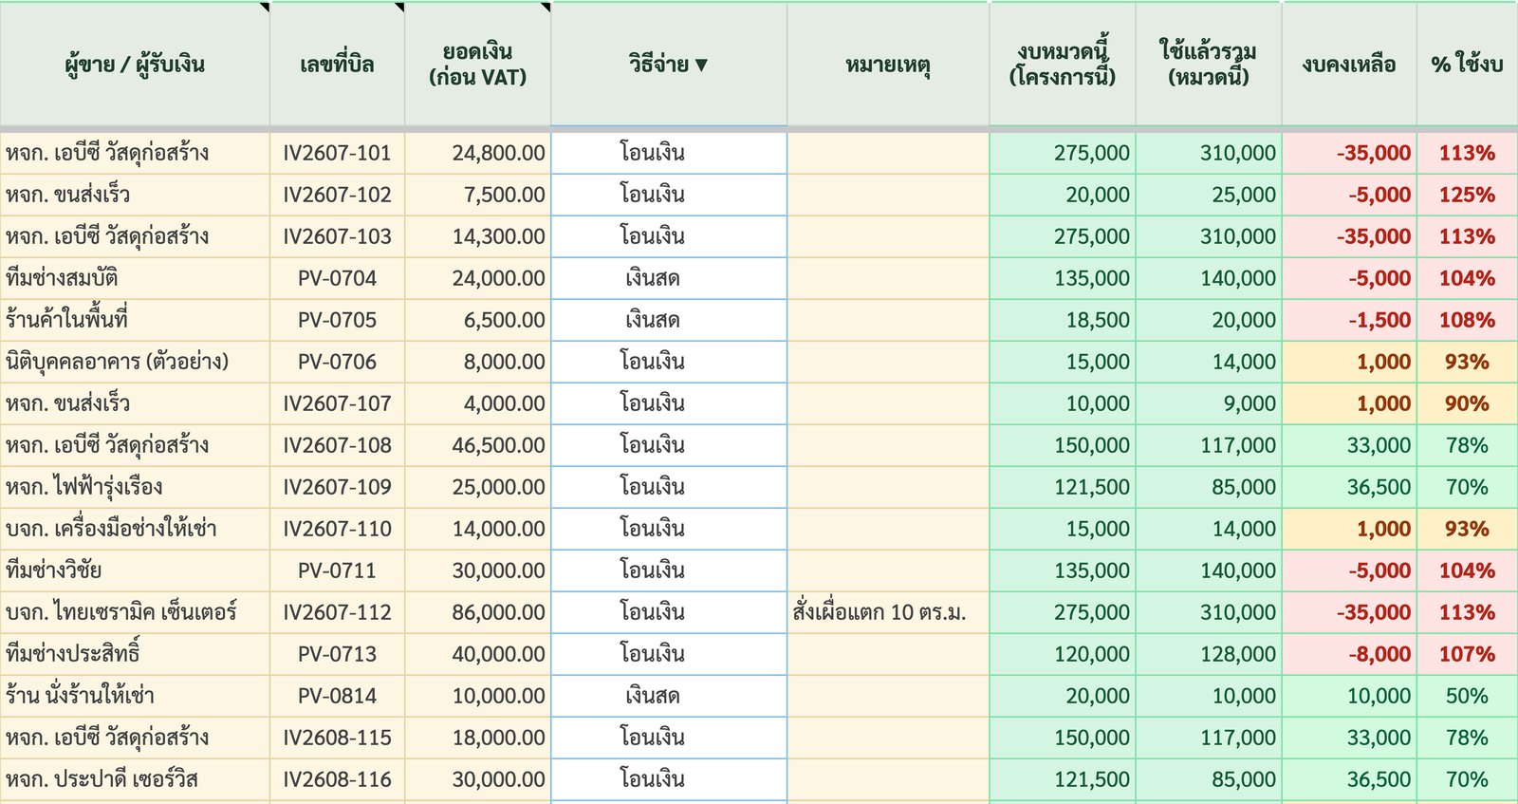Select the ยอดเงิน (ก่อน VAT) header cell
The height and width of the screenshot is (804, 1518).
pyautogui.click(x=477, y=65)
